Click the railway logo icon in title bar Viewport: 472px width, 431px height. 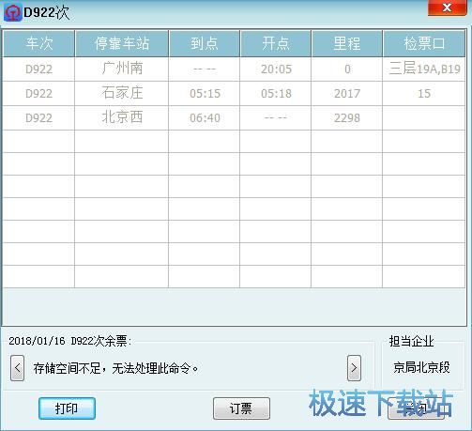tap(12, 12)
